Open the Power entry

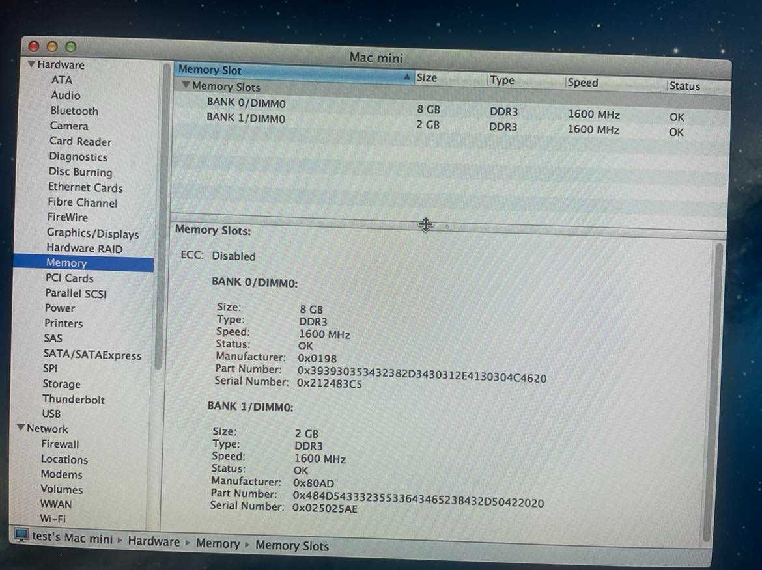tap(60, 308)
